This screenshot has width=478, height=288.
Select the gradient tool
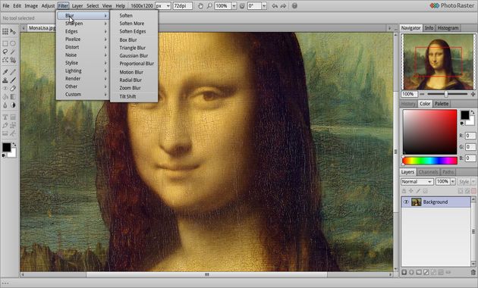(13, 97)
